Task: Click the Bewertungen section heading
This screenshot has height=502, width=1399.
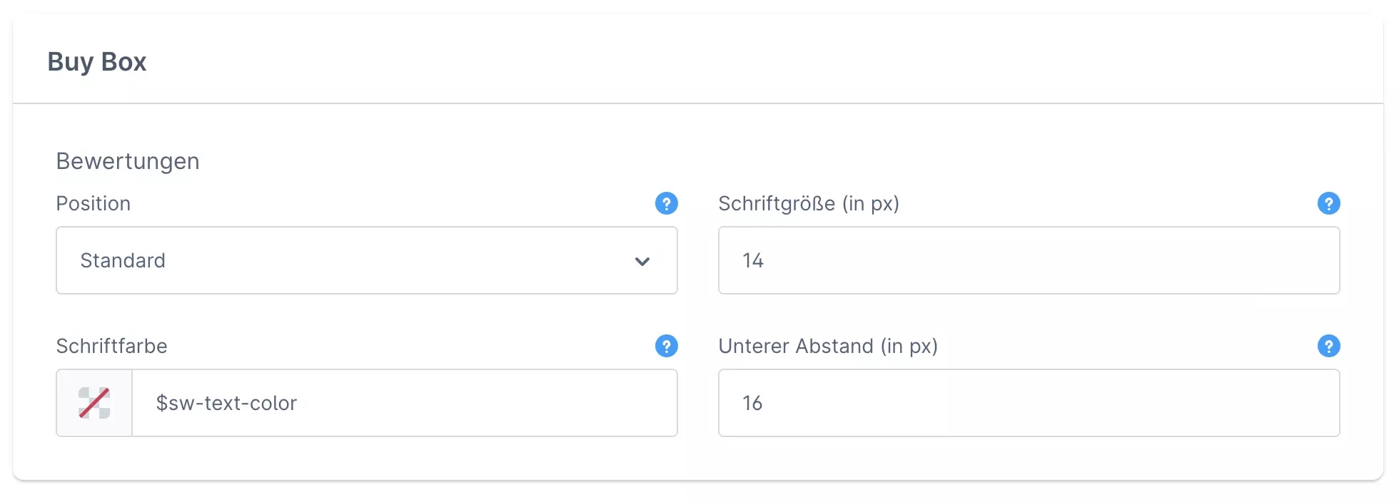Action: click(128, 161)
